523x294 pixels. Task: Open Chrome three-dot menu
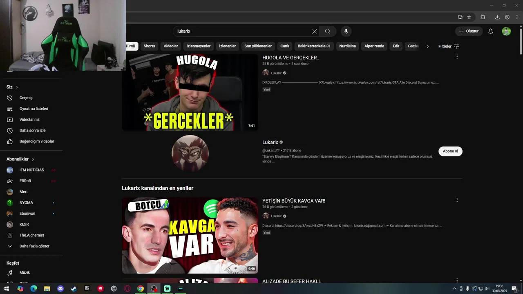click(x=517, y=17)
